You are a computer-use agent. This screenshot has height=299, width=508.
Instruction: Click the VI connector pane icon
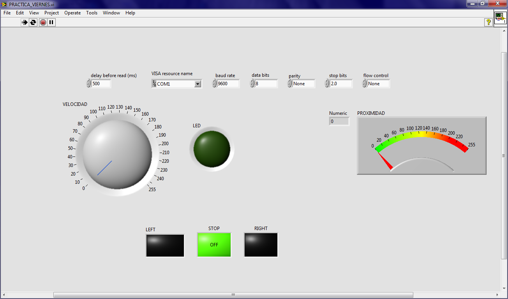pyautogui.click(x=500, y=18)
